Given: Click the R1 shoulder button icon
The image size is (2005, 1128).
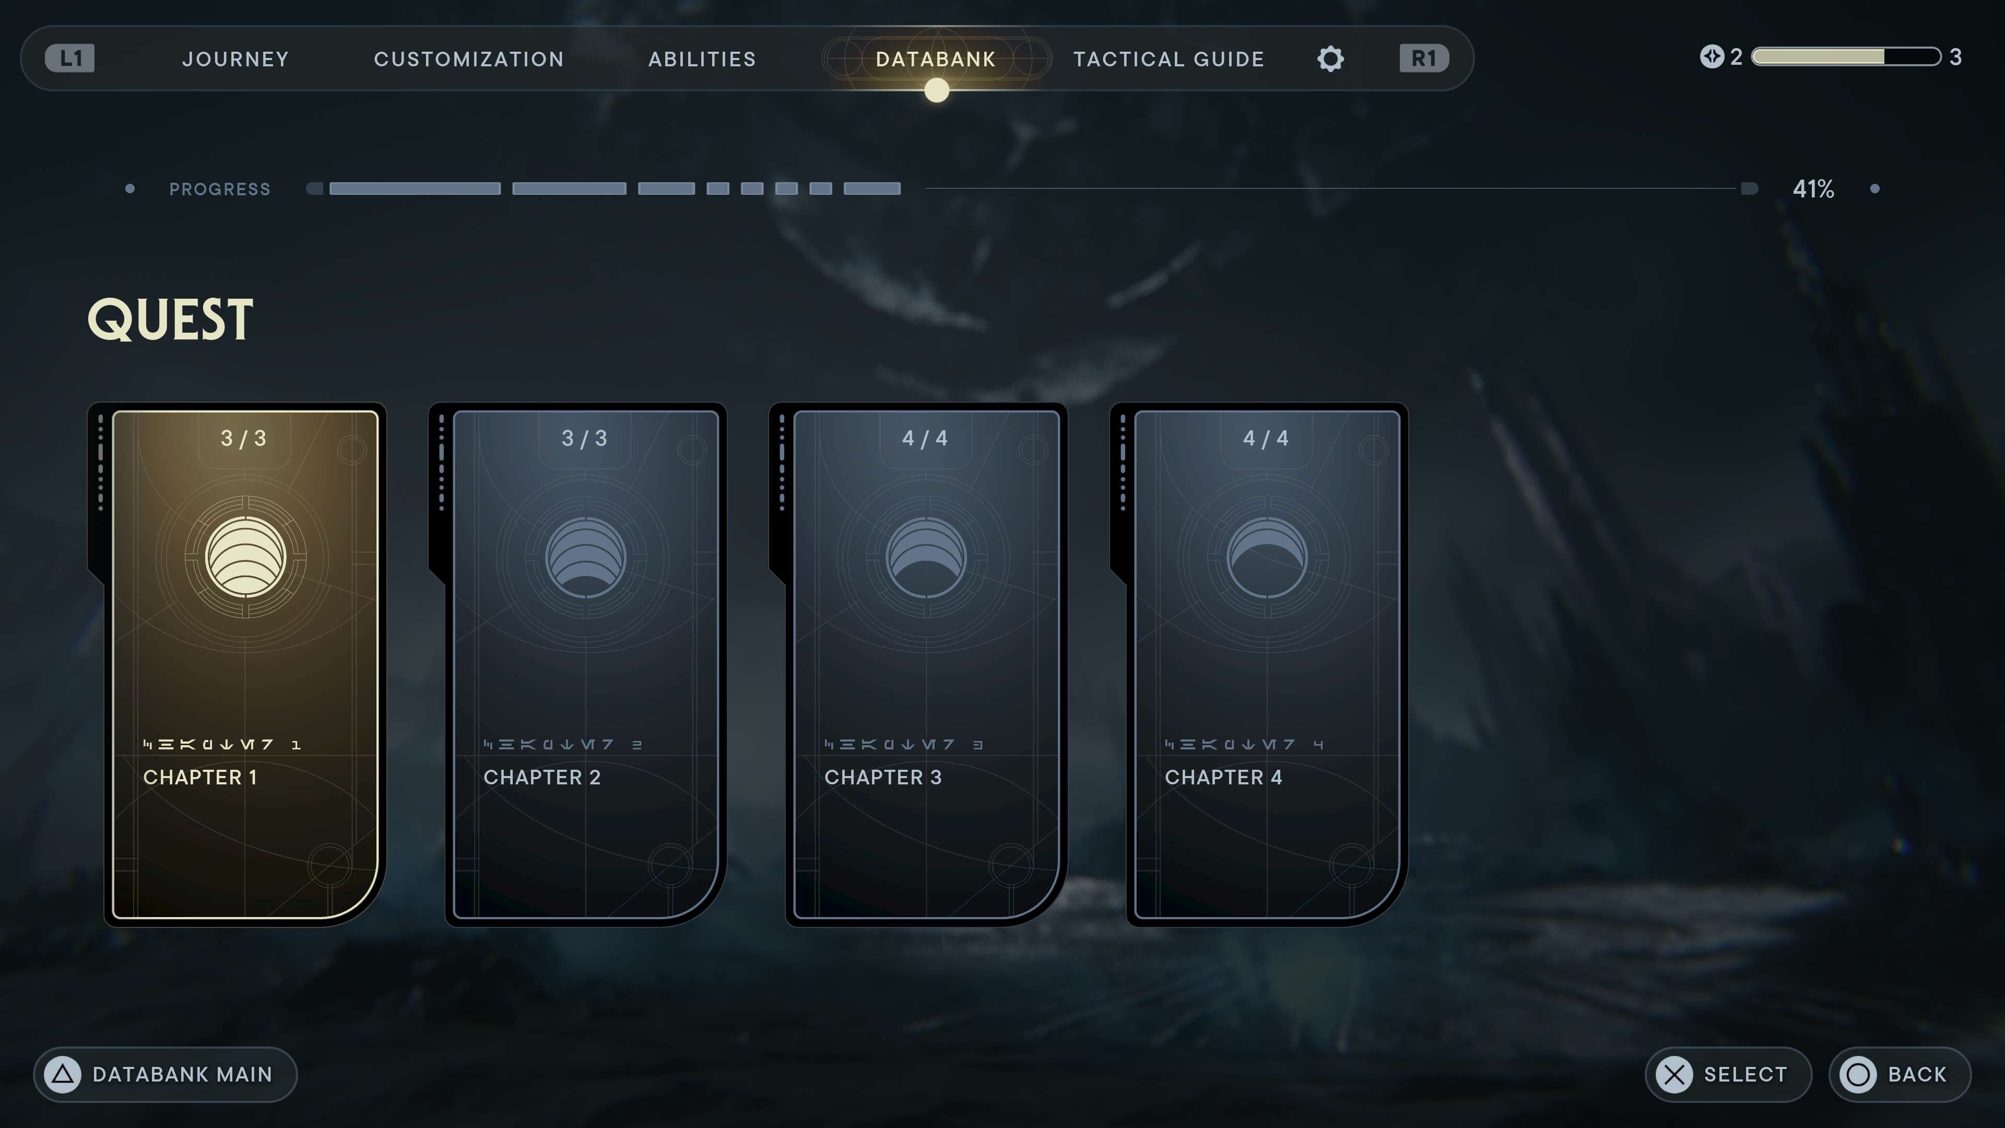Looking at the screenshot, I should 1423,58.
